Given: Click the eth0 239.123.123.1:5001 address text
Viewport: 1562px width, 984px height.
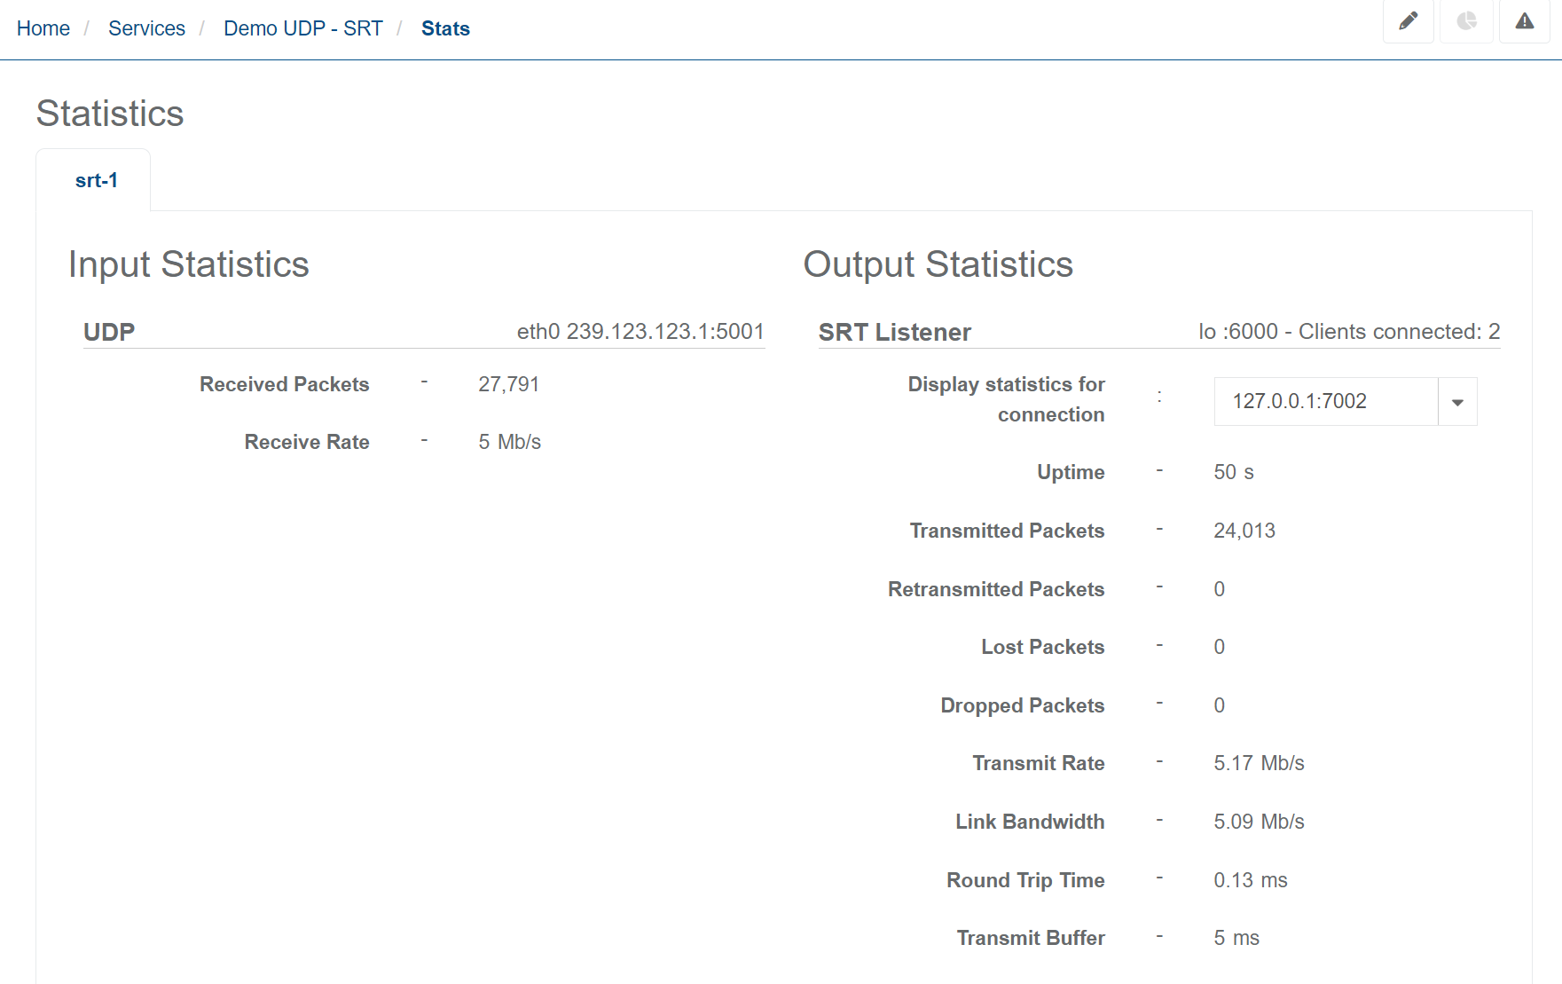Looking at the screenshot, I should pyautogui.click(x=640, y=332).
